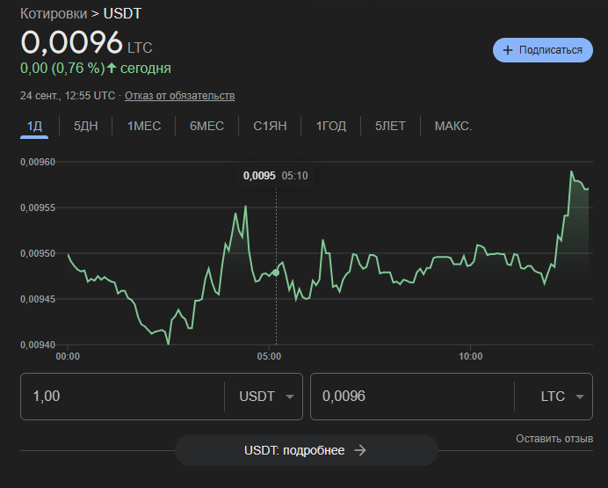Switch to the 1ГОД tab

331,126
